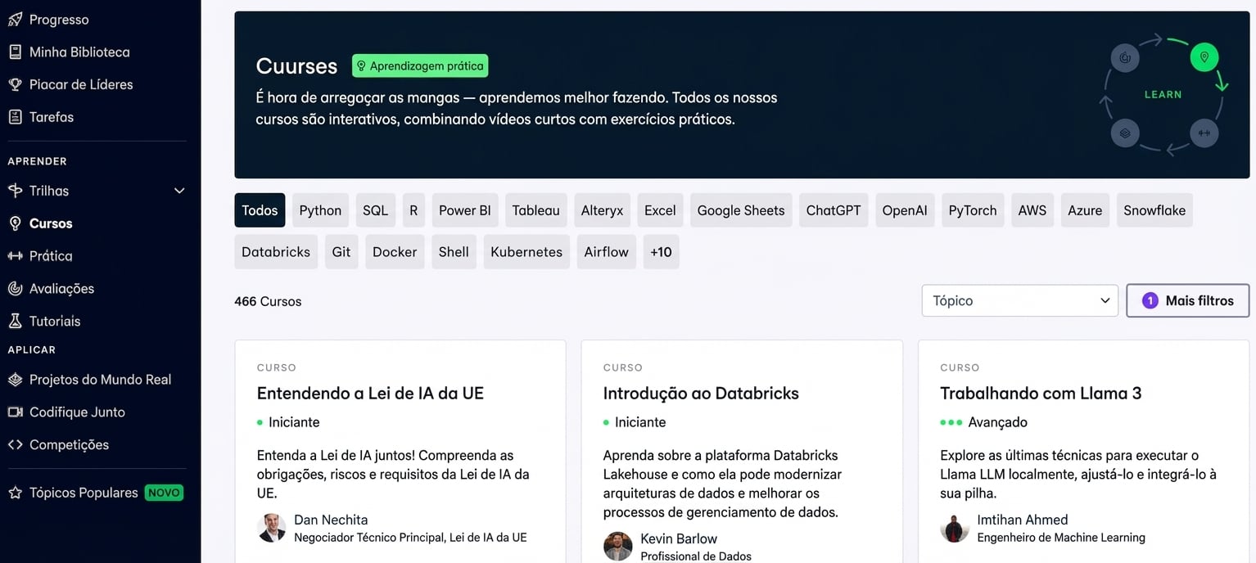Filter courses by SQL

point(375,210)
